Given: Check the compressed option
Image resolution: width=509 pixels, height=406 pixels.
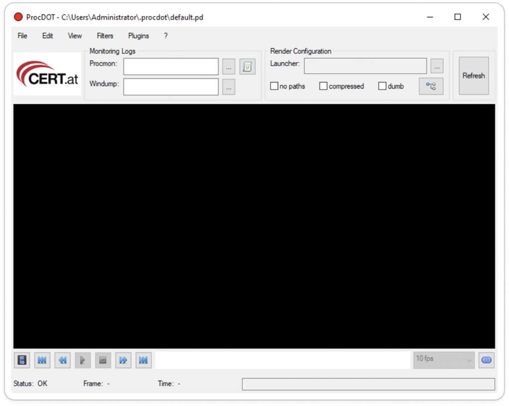Looking at the screenshot, I should (x=323, y=85).
